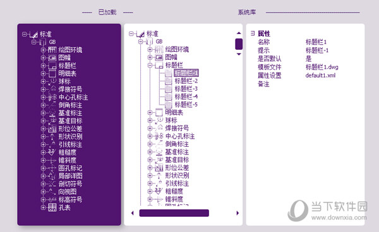379x232 pixels.
Task: Click scroll down arrow in system library
Action: (239, 54)
